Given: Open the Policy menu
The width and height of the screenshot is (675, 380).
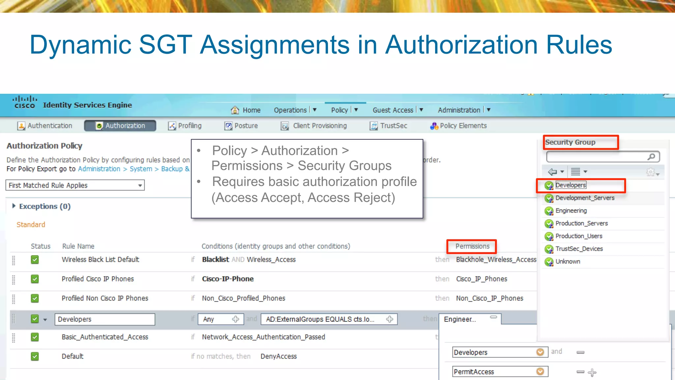Looking at the screenshot, I should pyautogui.click(x=339, y=110).
